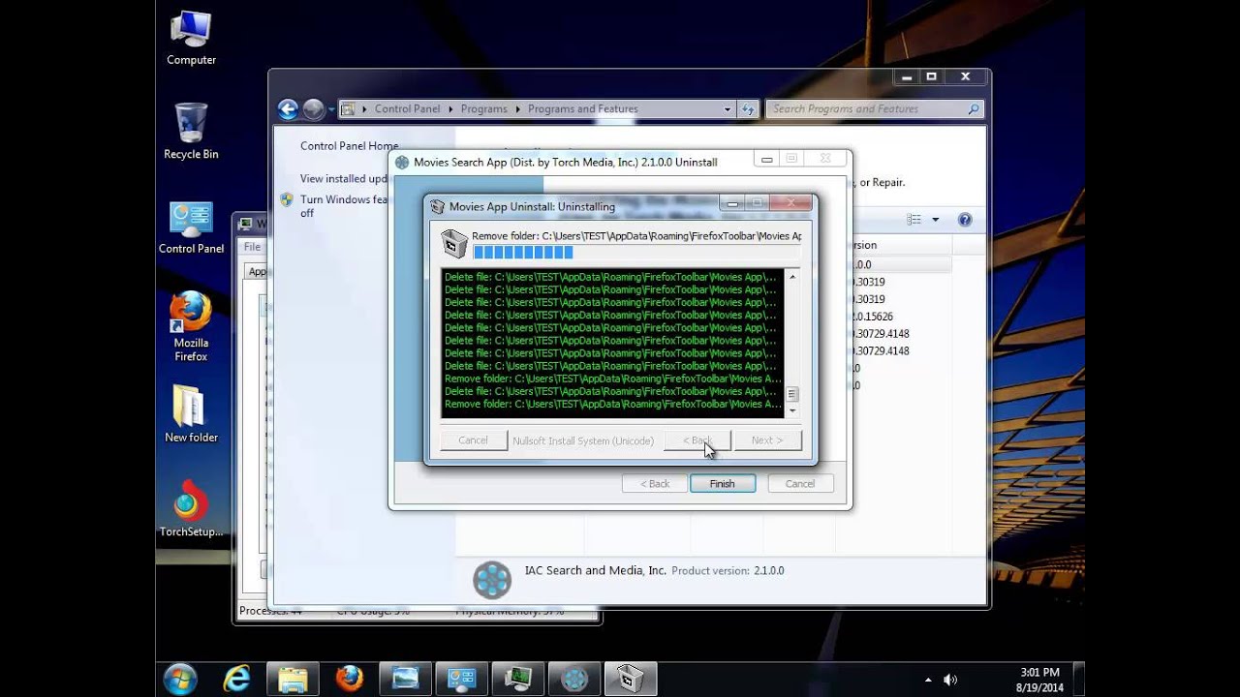Click the film reel icon in details pane
Screen dimensions: 1240x697
[492, 580]
